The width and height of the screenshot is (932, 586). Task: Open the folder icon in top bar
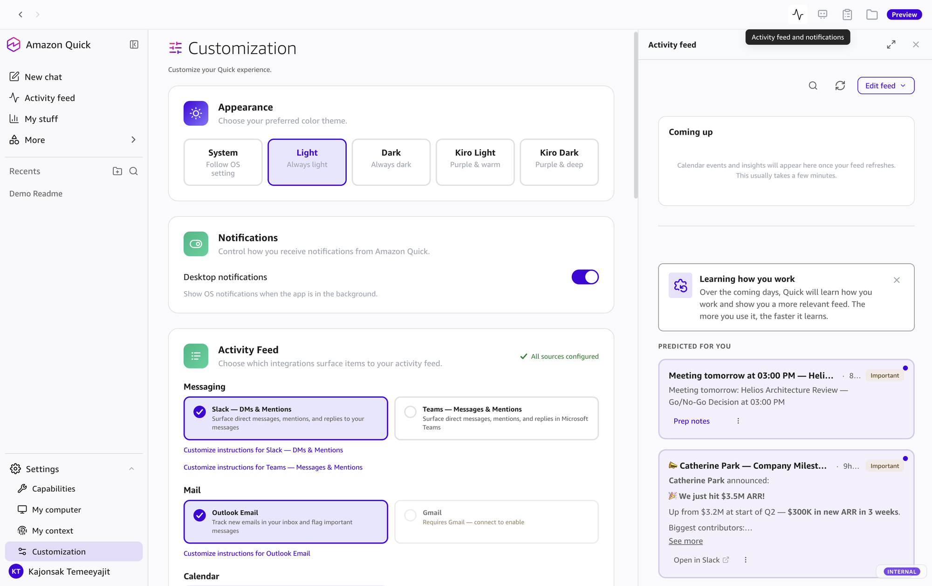[x=872, y=14]
